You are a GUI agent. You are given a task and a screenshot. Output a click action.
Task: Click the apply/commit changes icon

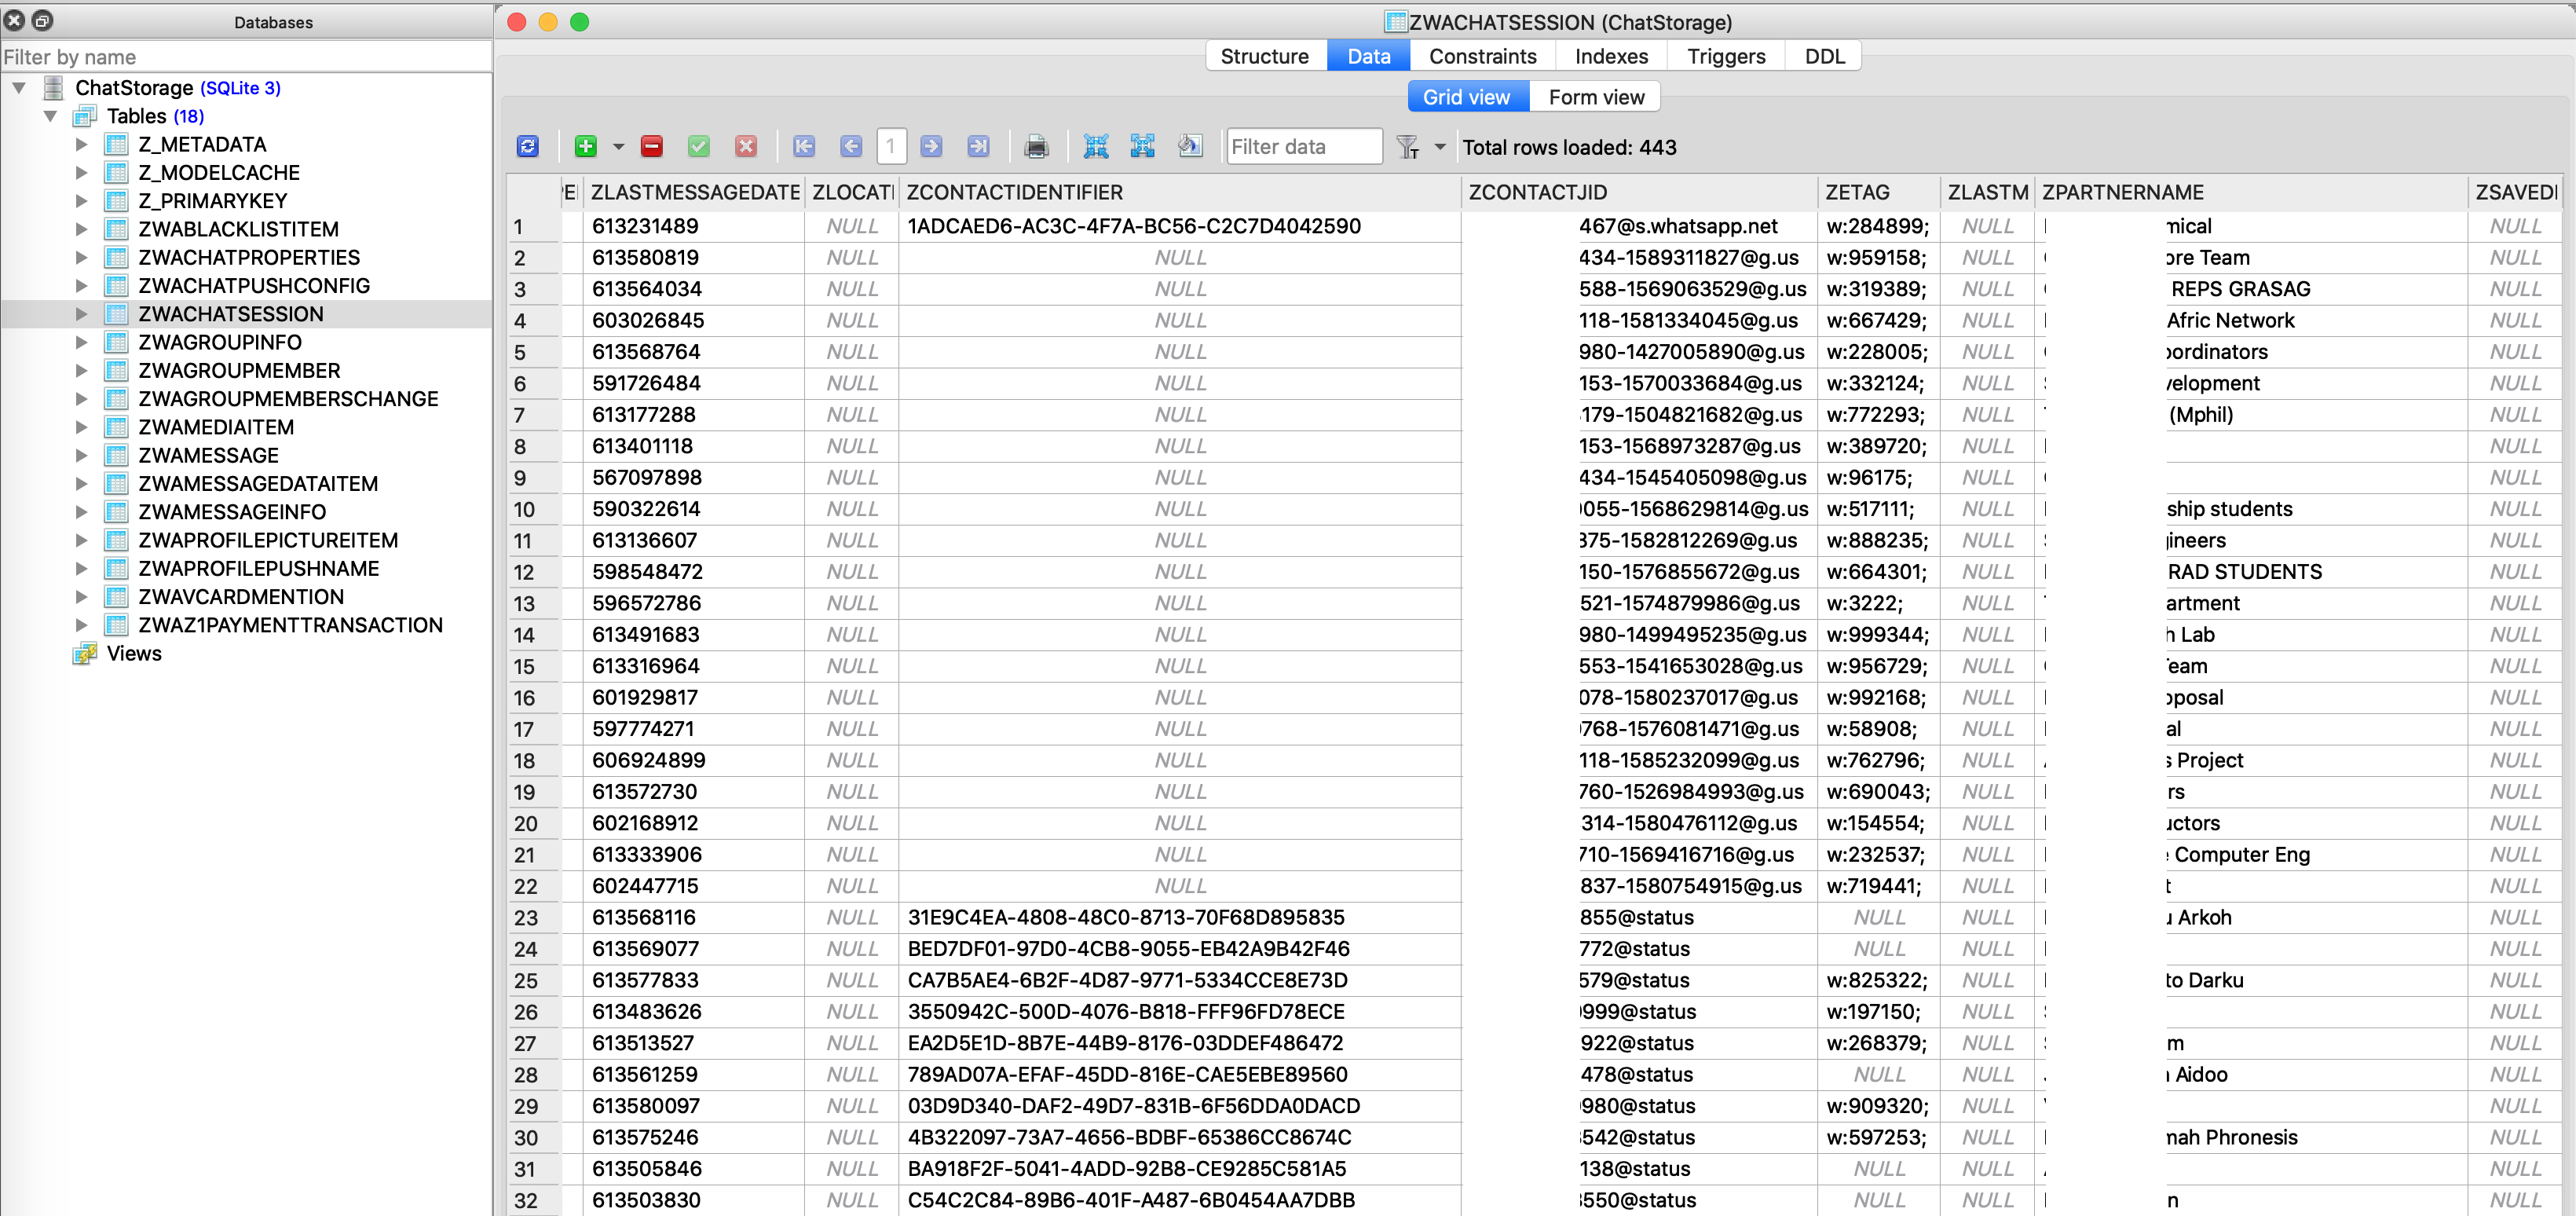[698, 148]
